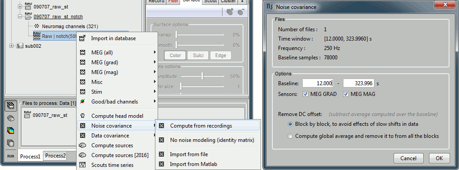Click the Scouts time series icon
The height and width of the screenshot is (170, 459).
[x=82, y=165]
